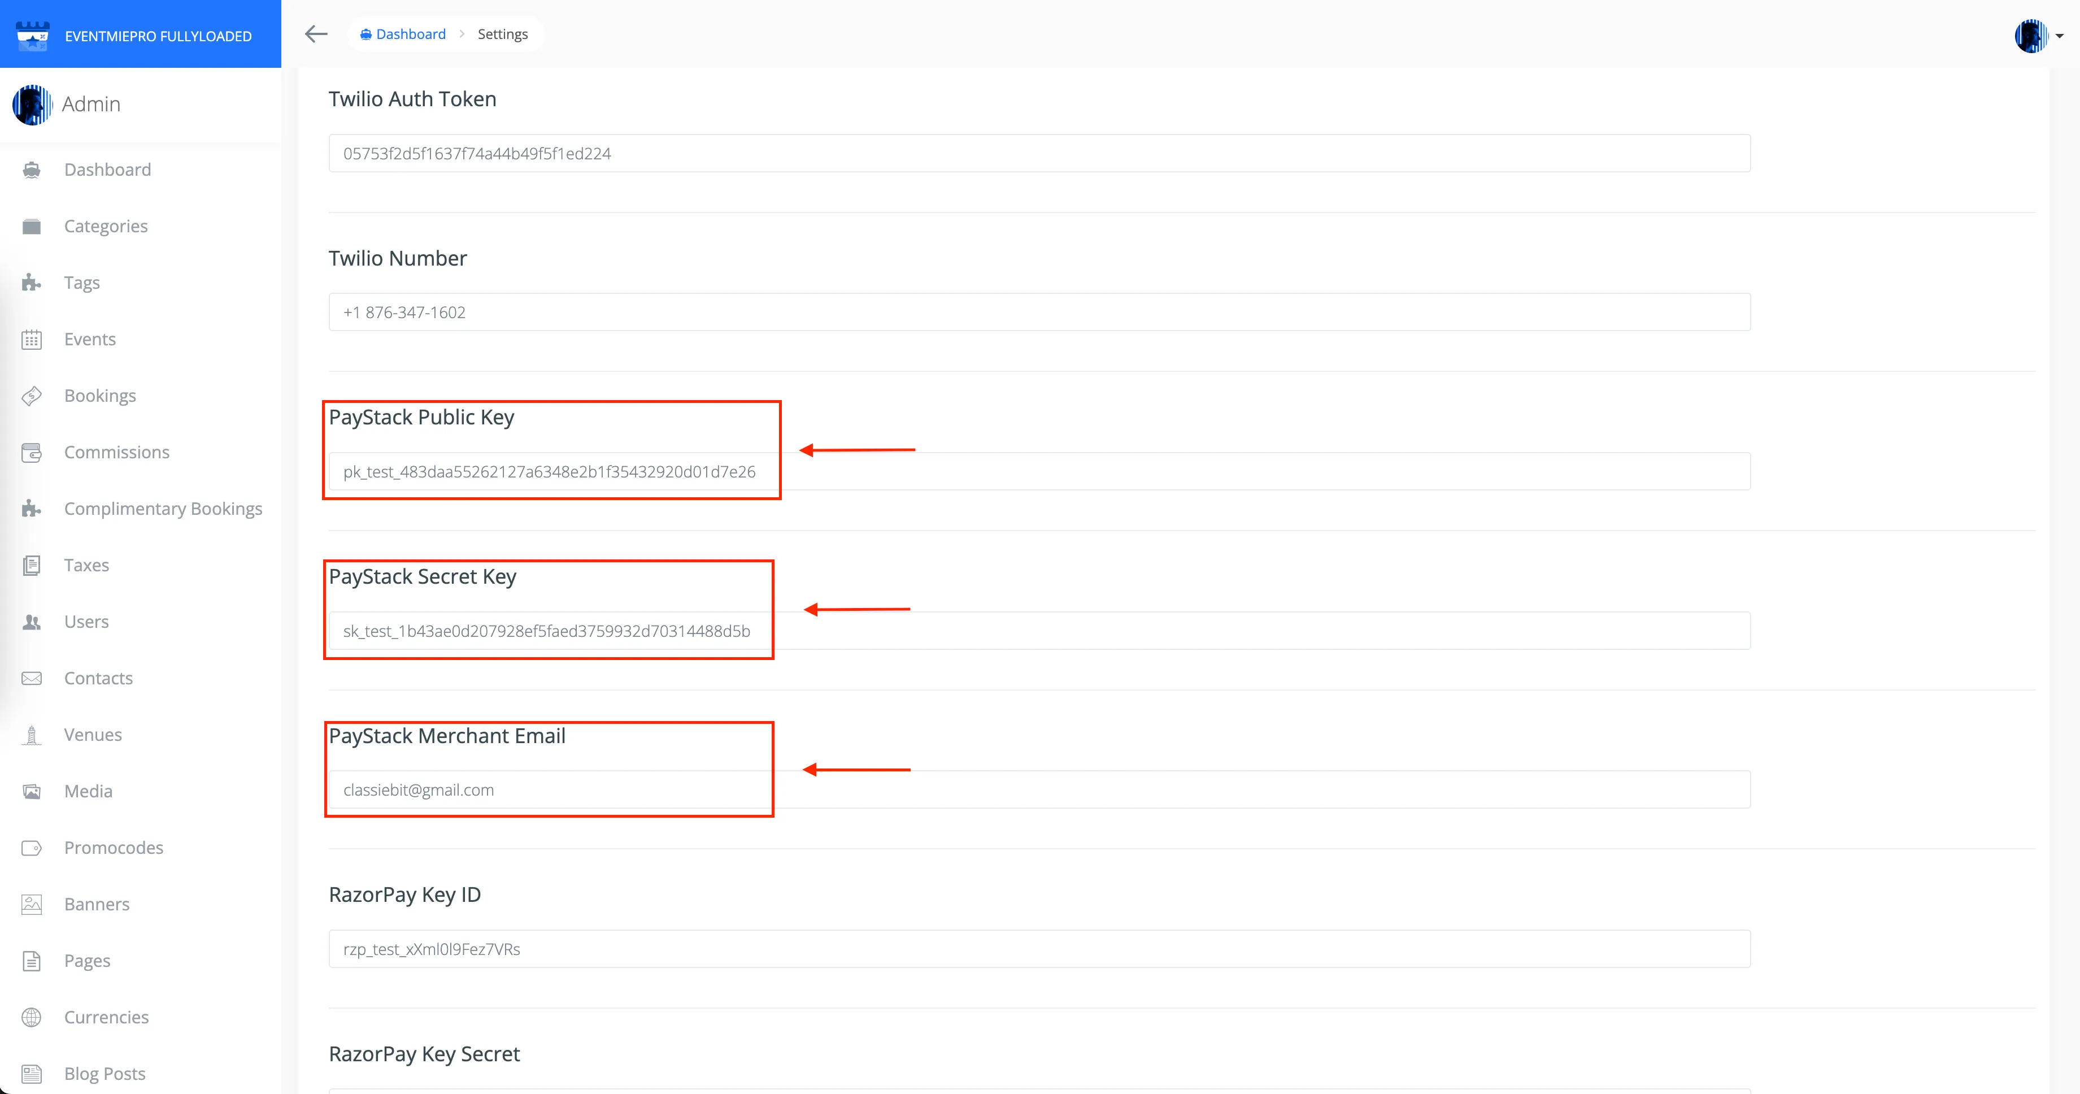Click the Bookings ticket icon
This screenshot has height=1094, width=2080.
[32, 396]
